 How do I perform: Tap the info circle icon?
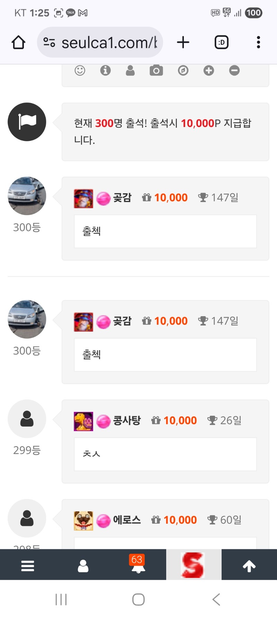[x=105, y=71]
